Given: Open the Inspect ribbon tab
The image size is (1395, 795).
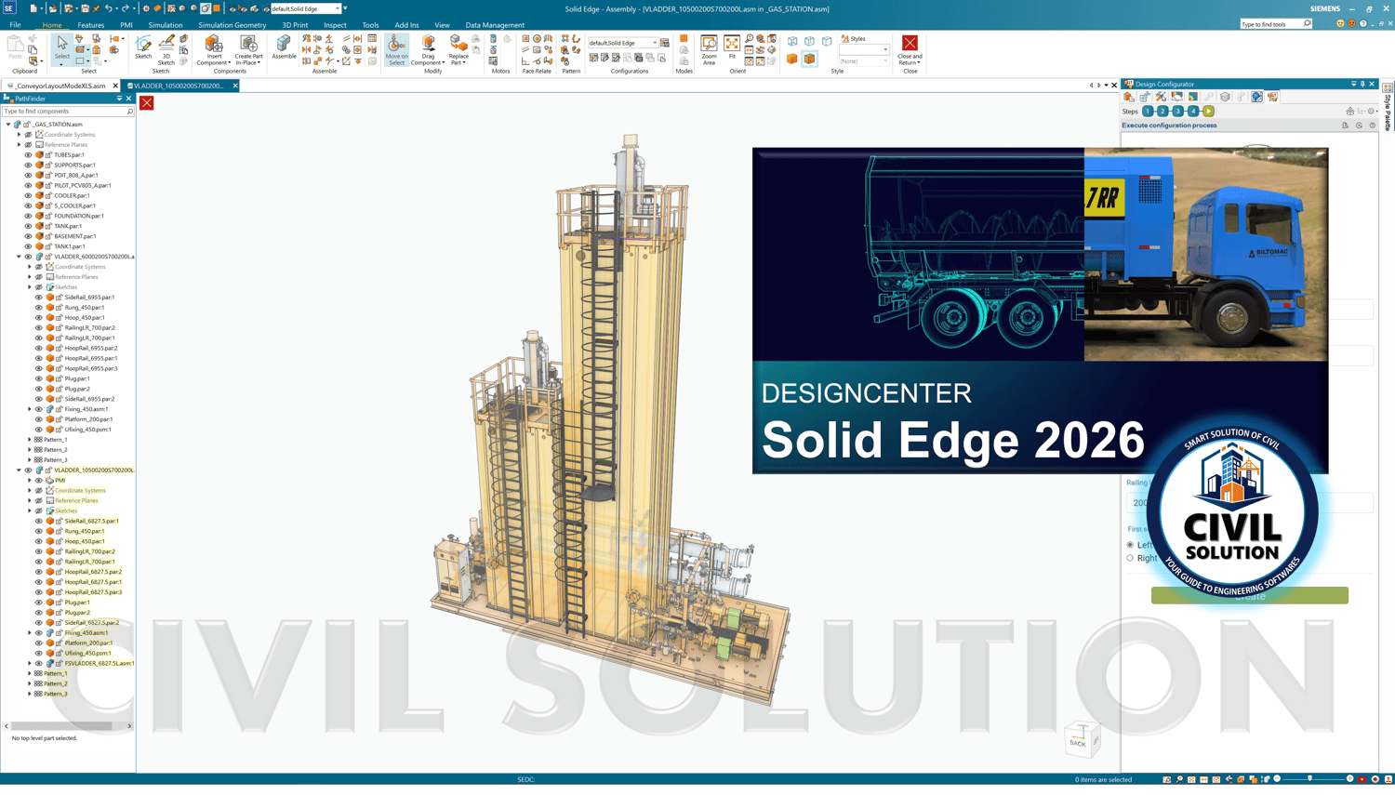Looking at the screenshot, I should click(335, 25).
